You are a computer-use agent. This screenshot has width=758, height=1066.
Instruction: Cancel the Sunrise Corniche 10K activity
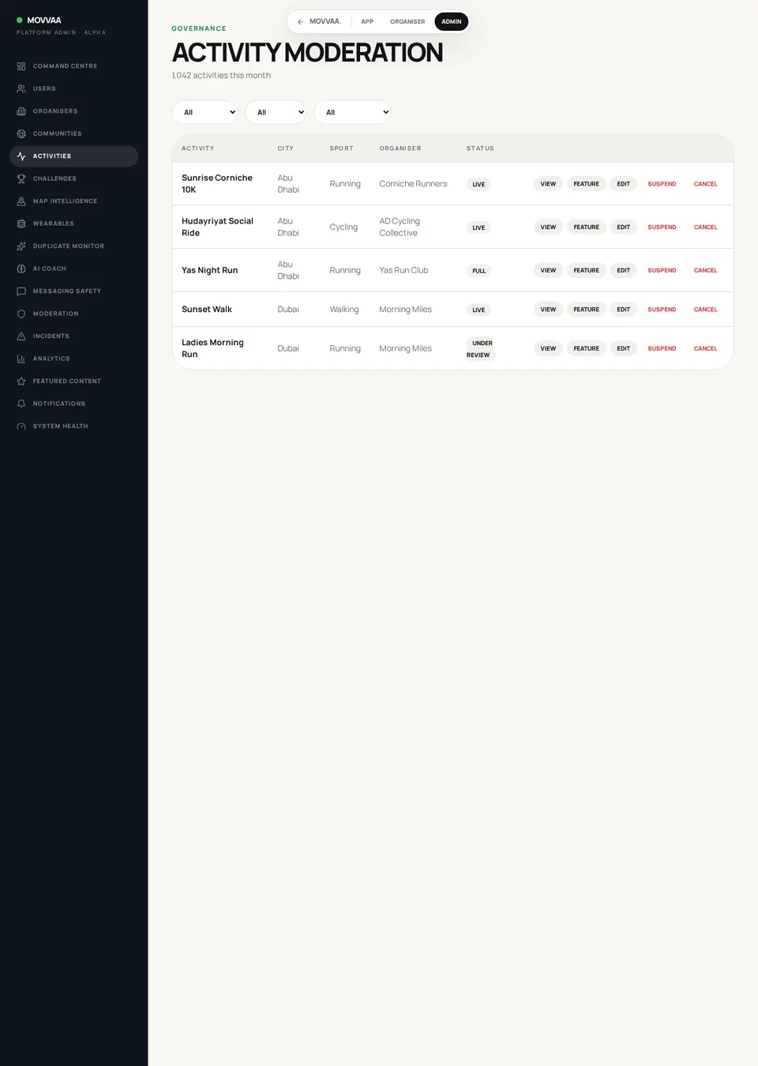[705, 184]
